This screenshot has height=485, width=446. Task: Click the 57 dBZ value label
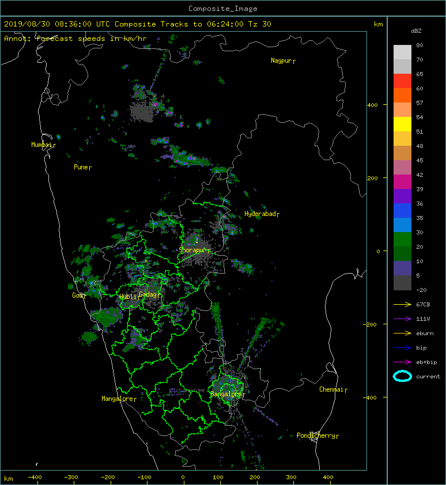coord(419,103)
